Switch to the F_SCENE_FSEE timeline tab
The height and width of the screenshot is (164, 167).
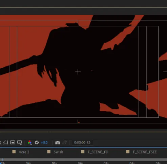(x=145, y=152)
